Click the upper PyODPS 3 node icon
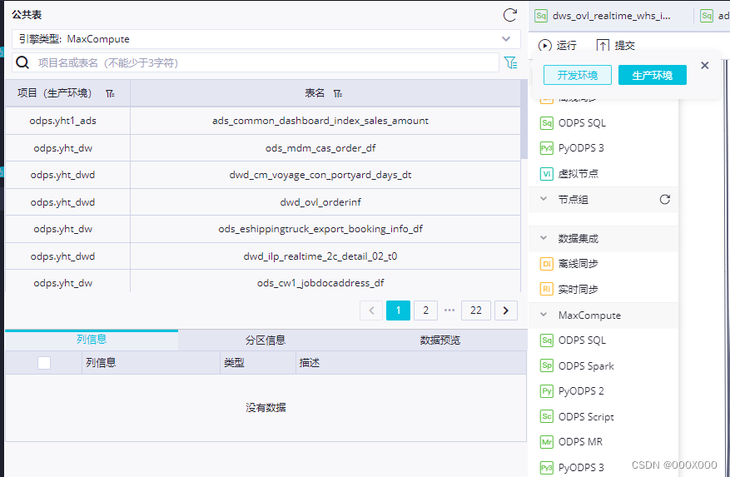The image size is (730, 477). tap(547, 148)
